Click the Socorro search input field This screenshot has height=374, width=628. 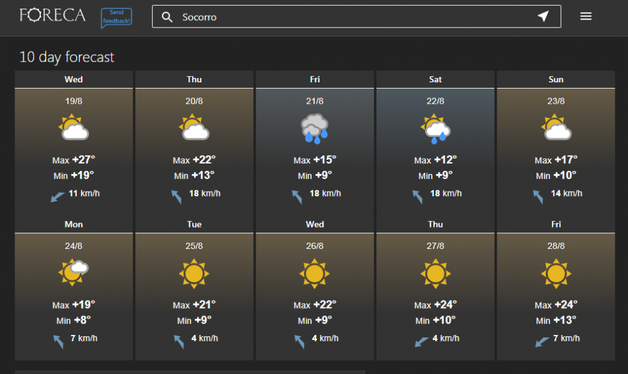[x=352, y=17]
